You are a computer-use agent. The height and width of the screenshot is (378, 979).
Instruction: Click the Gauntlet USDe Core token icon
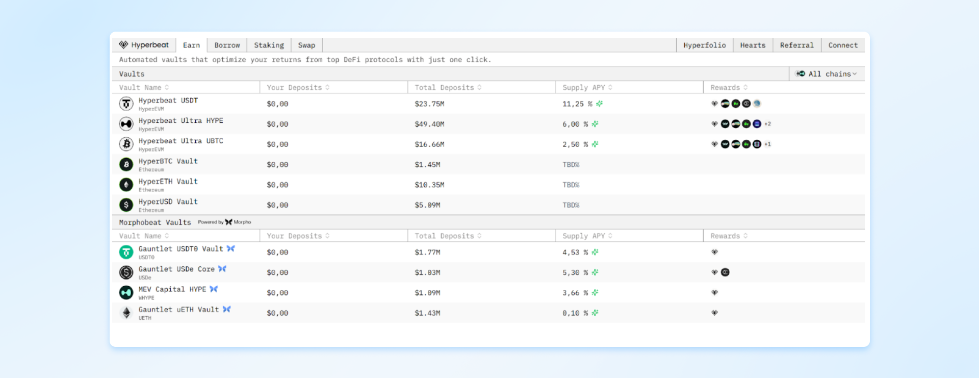[x=126, y=272]
